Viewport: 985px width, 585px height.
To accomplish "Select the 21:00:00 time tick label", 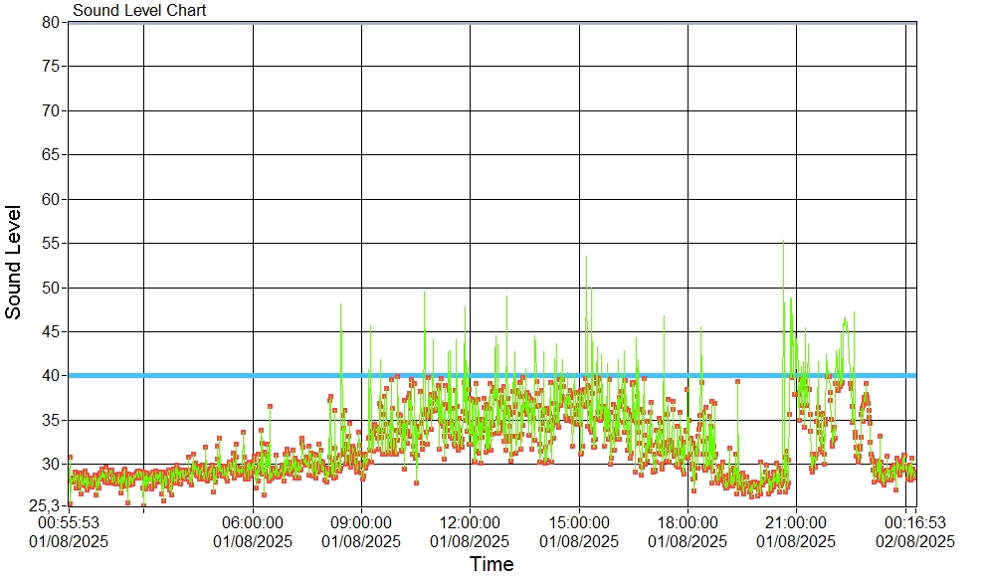I will click(x=796, y=521).
